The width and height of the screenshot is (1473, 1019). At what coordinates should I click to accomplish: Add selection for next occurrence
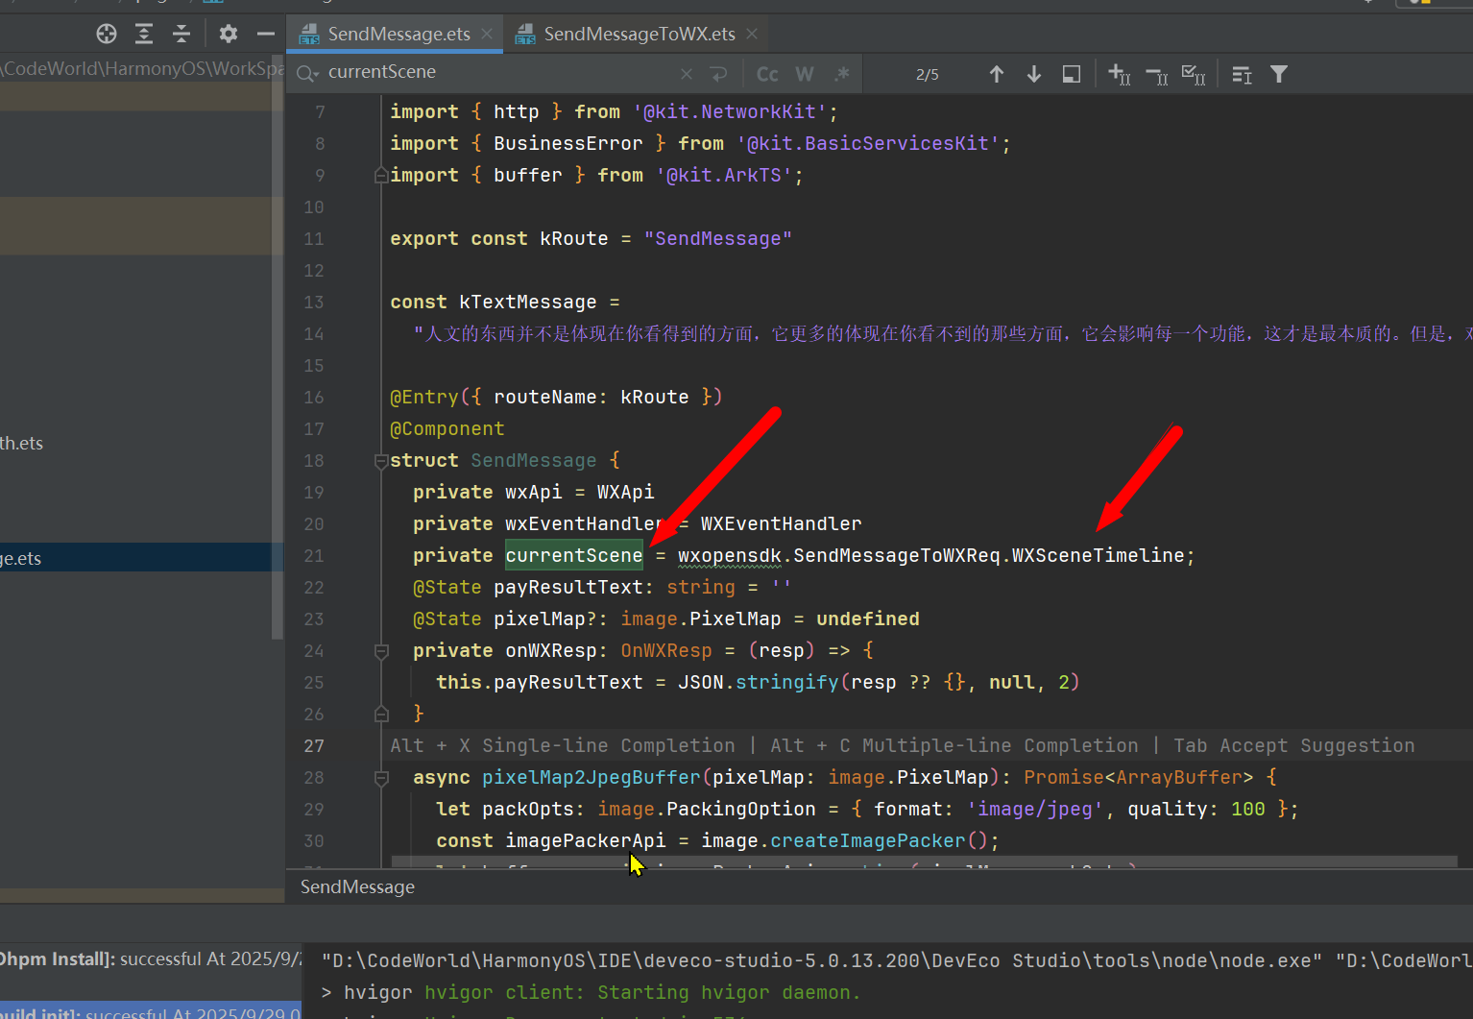pyautogui.click(x=1120, y=74)
